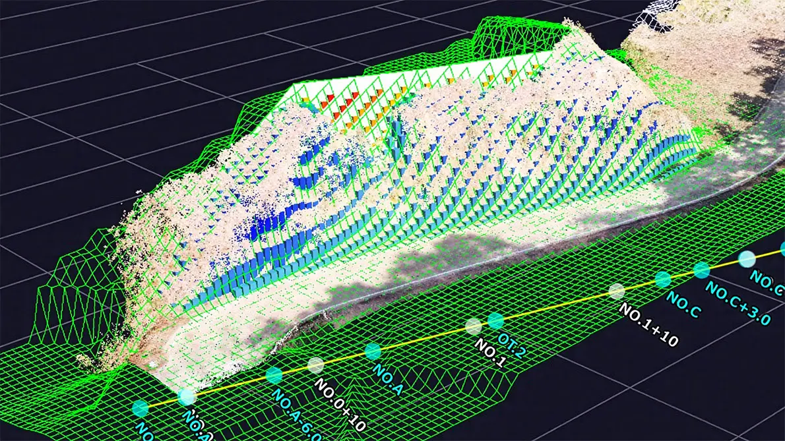Click the NO.C+3.0 station point
Viewport: 785px width, 441px height.
[x=701, y=270]
